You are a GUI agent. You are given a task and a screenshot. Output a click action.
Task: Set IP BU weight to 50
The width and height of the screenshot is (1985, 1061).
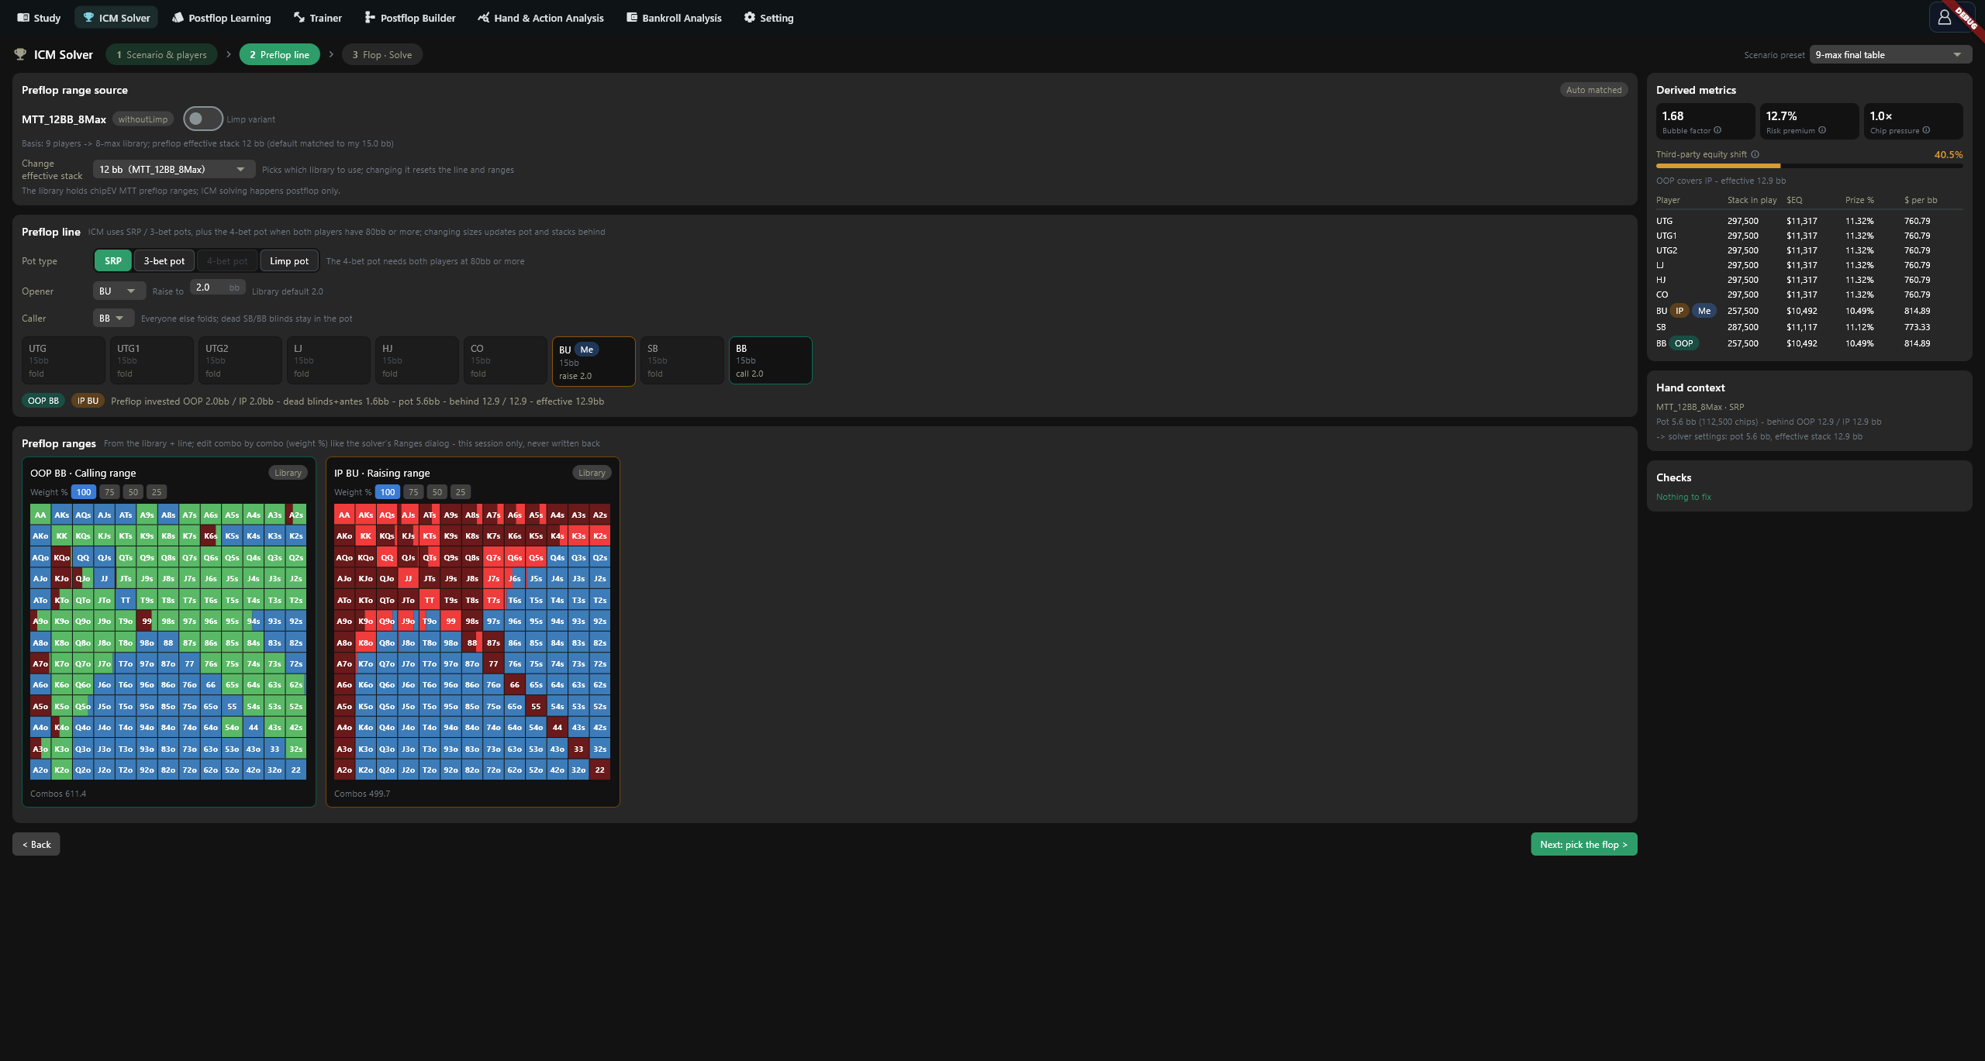coord(437,492)
